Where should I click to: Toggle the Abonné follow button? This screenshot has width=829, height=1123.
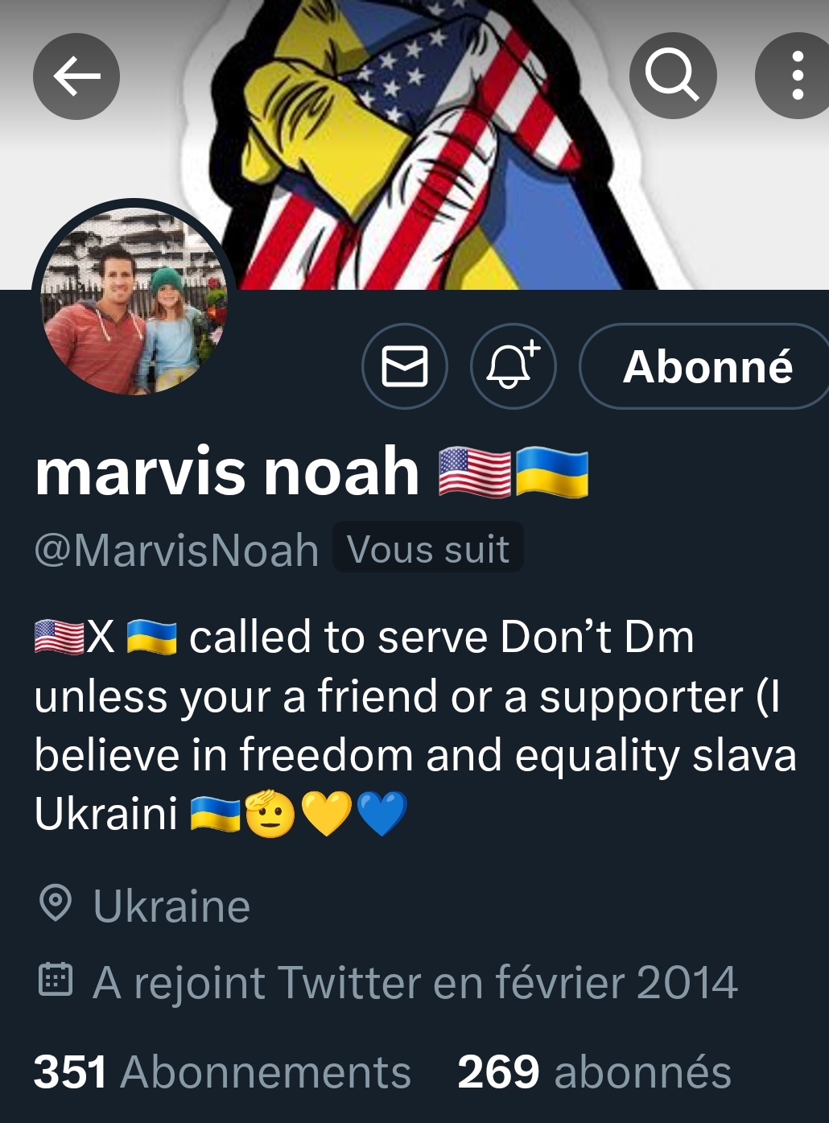point(705,366)
